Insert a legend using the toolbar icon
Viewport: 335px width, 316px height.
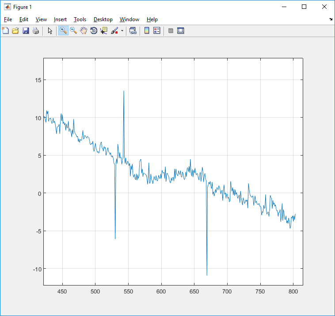pos(156,30)
